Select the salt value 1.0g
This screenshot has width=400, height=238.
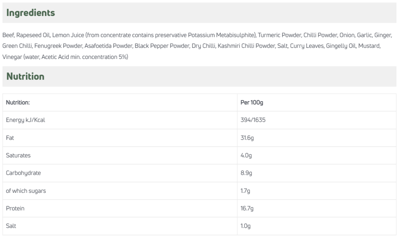246,226
